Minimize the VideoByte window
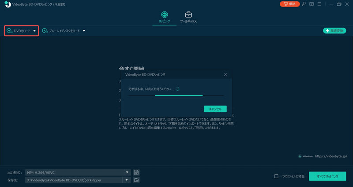 (x=332, y=4)
